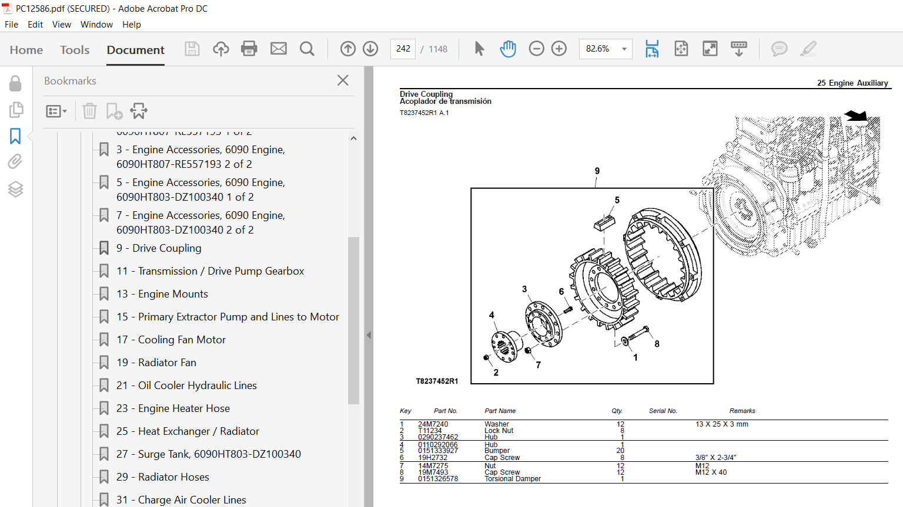Click Fit one full page icon

tap(681, 49)
